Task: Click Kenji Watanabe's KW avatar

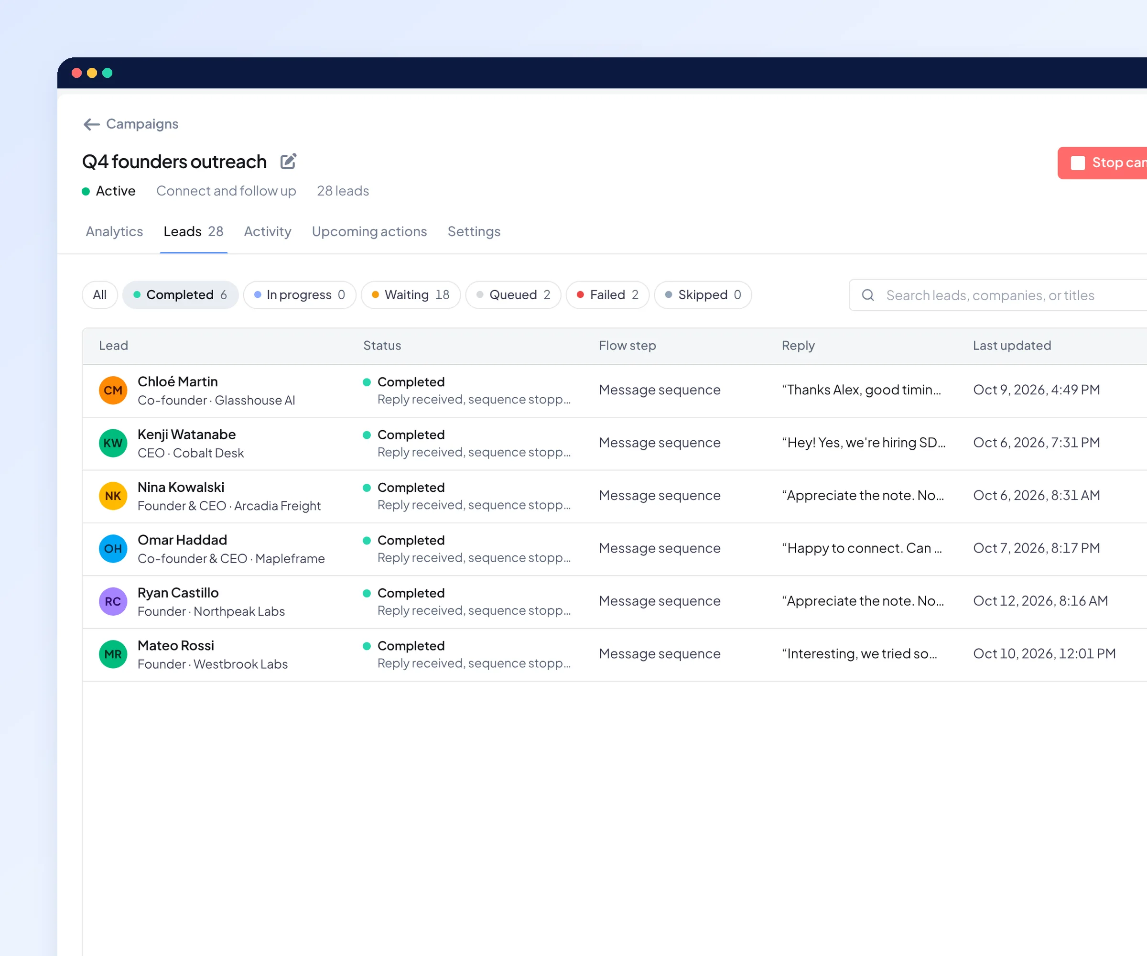Action: pyautogui.click(x=113, y=443)
